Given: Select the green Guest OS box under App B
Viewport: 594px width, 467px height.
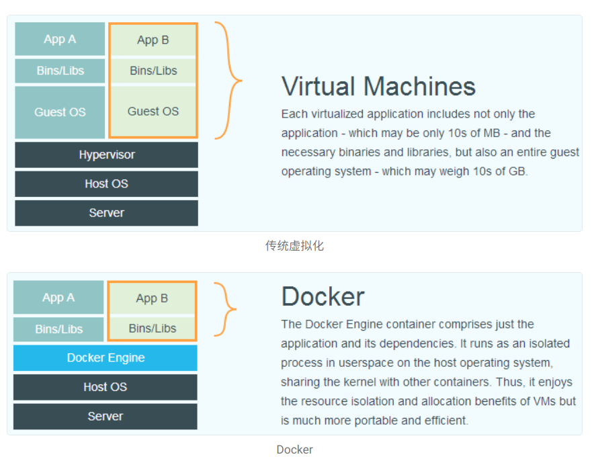Looking at the screenshot, I should tap(153, 112).
